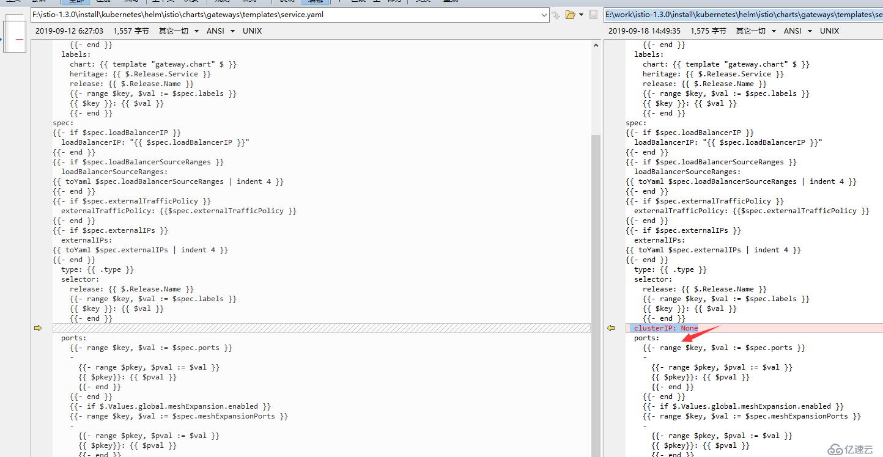Click the left pane scrollbar up arrow

[596, 45]
